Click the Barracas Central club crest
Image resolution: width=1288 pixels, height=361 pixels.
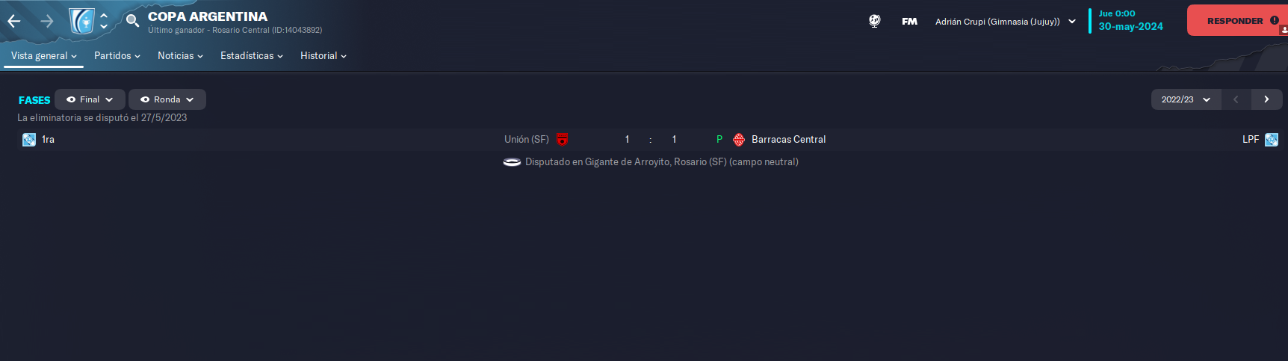[739, 140]
